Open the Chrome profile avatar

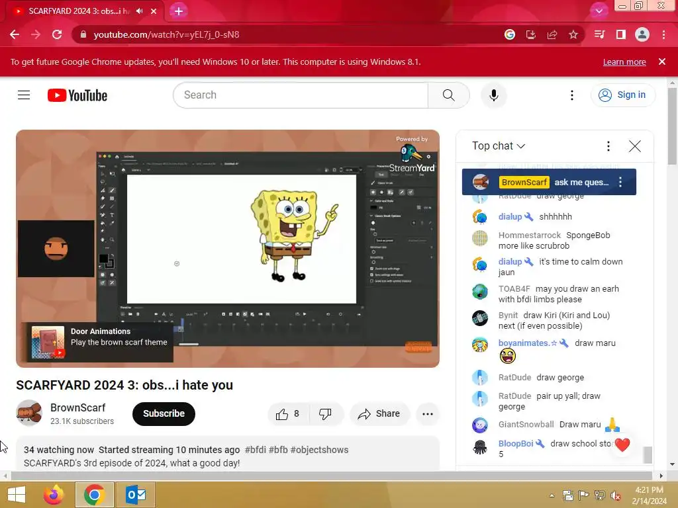[642, 34]
